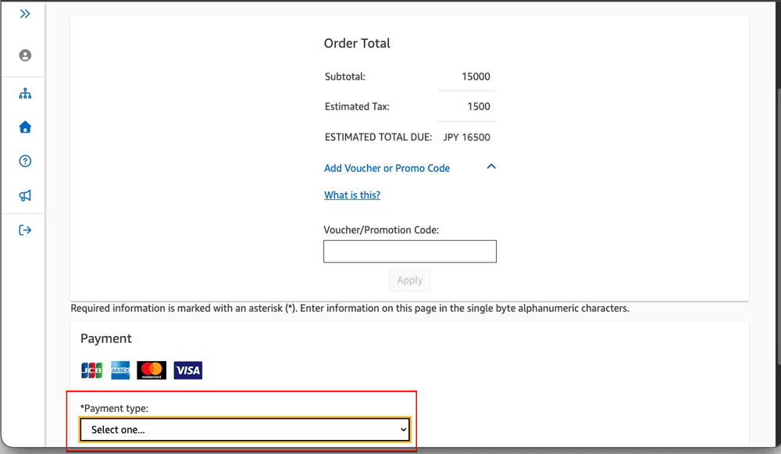Image resolution: width=781 pixels, height=454 pixels.
Task: Click Add Voucher or Promo Code
Action: coord(387,169)
